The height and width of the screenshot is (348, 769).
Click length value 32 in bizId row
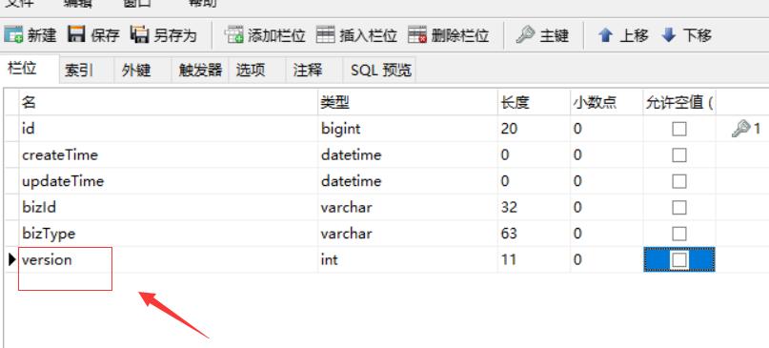[x=534, y=207]
